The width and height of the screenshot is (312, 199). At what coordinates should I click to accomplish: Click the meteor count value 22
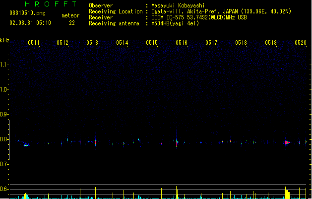click(x=72, y=23)
